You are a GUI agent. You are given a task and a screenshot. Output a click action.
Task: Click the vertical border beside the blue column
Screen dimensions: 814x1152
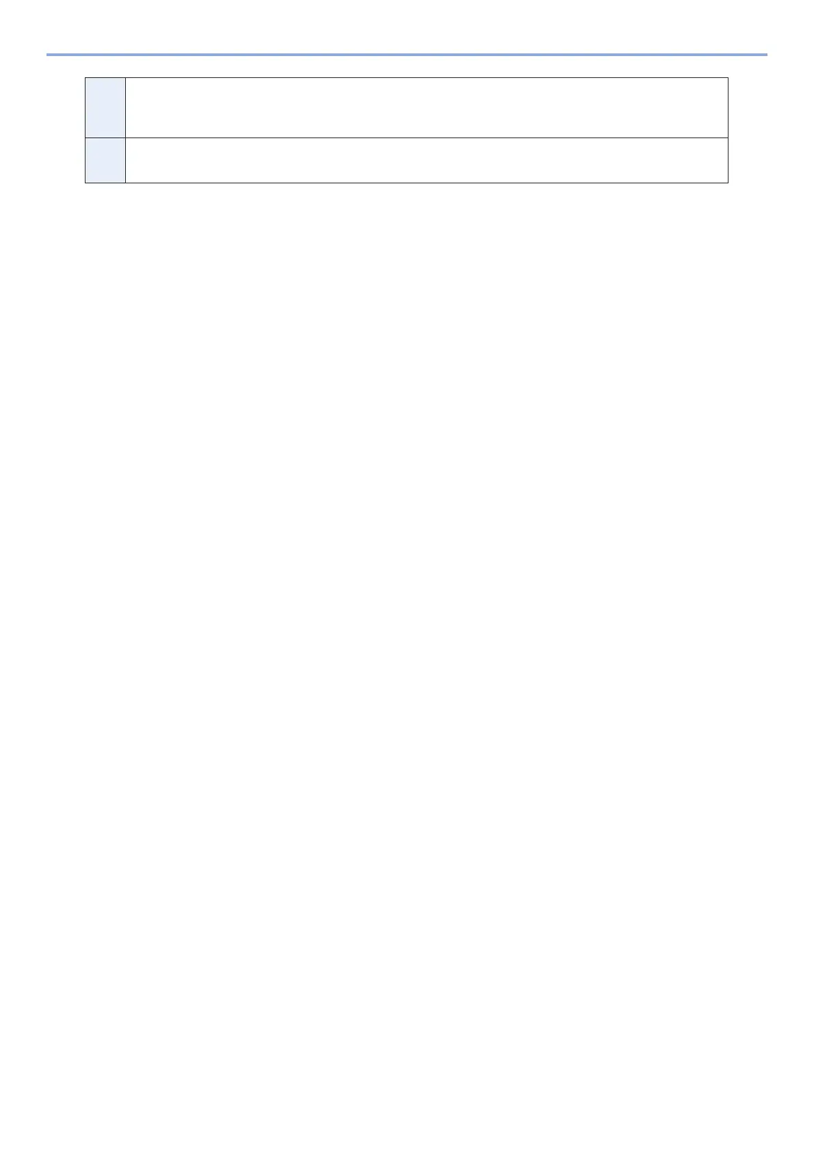[126, 130]
